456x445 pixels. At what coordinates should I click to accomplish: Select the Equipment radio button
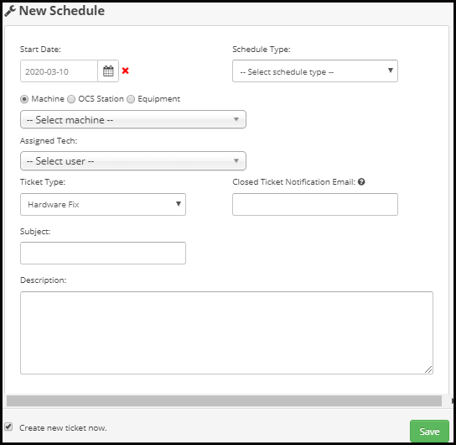(x=131, y=99)
